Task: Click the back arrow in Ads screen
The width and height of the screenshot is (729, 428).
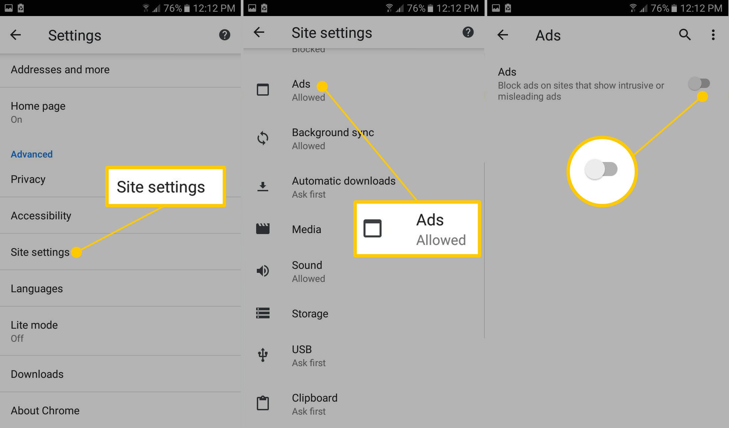Action: coord(502,35)
